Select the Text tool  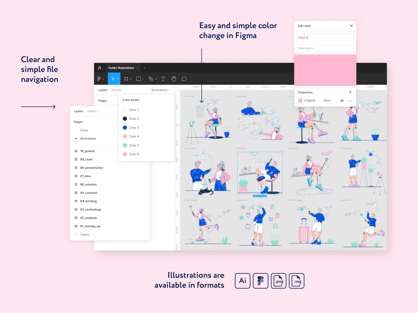pos(163,79)
